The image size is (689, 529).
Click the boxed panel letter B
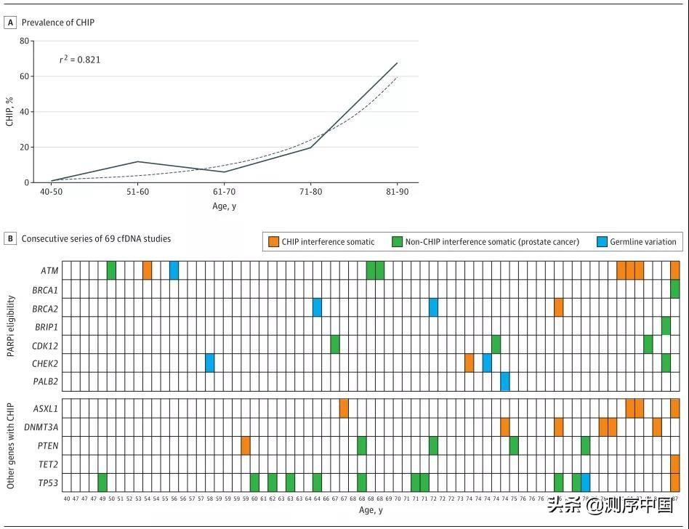tap(10, 238)
